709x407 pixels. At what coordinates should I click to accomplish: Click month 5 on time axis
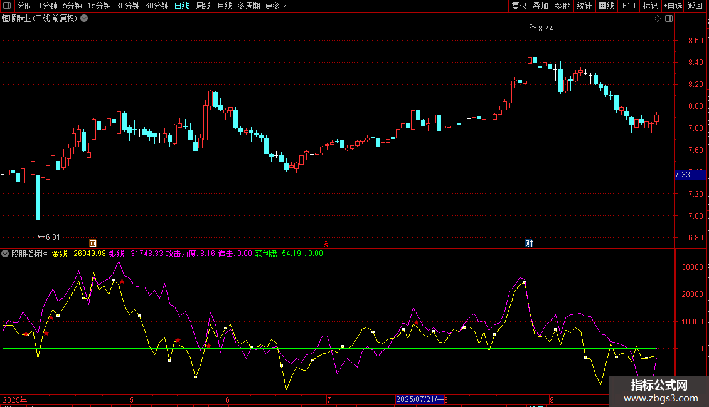[x=131, y=399]
